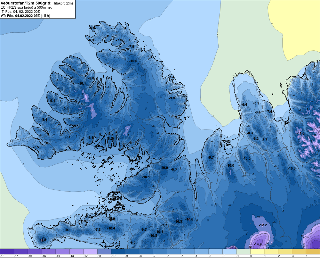Image resolution: width=320 pixels, height=258 pixels.
Task: Click the legend swatch between -10 and -9
Action: (x=118, y=252)
